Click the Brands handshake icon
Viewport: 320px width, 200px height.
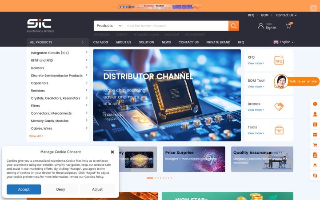point(279,107)
